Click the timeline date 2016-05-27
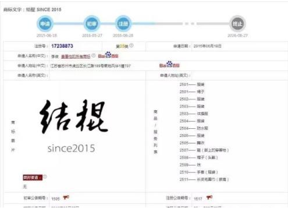Image resolution: width=288 pixels, height=211 pixels. (x=92, y=36)
